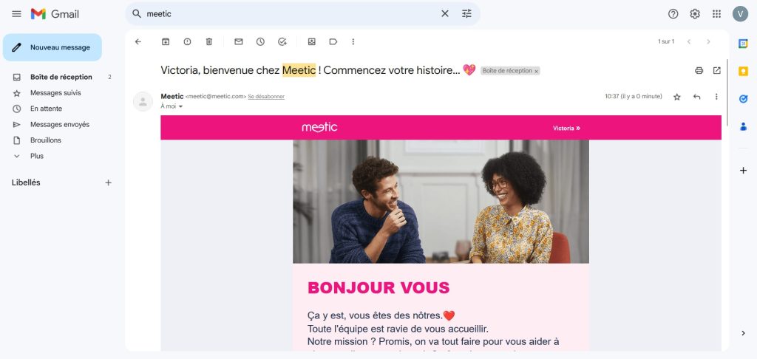This screenshot has height=359, width=757.
Task: Archive this Meetic email
Action: click(x=166, y=41)
